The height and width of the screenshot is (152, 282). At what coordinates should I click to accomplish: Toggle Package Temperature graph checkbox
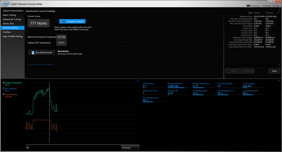point(4,83)
